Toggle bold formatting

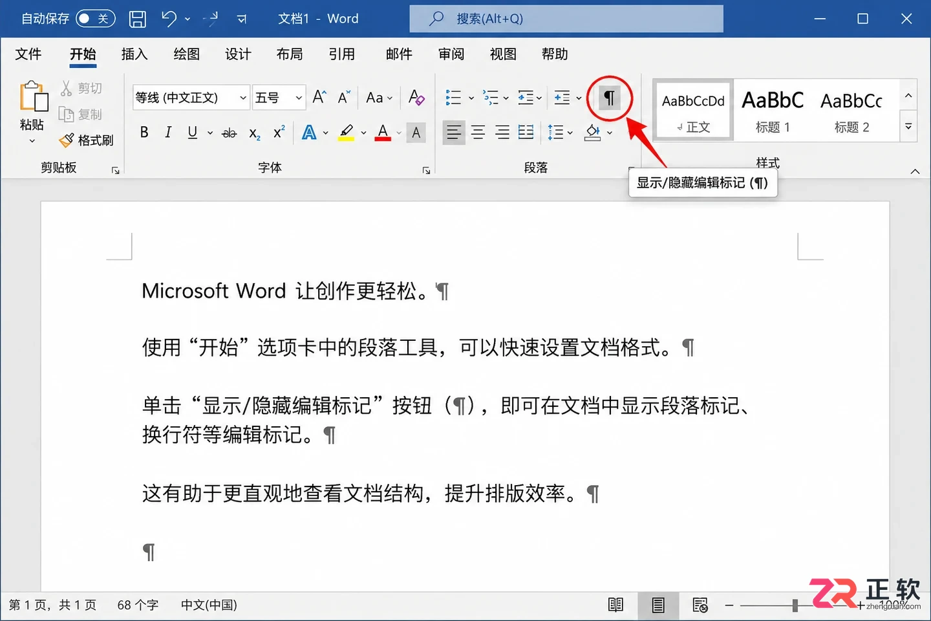point(144,133)
